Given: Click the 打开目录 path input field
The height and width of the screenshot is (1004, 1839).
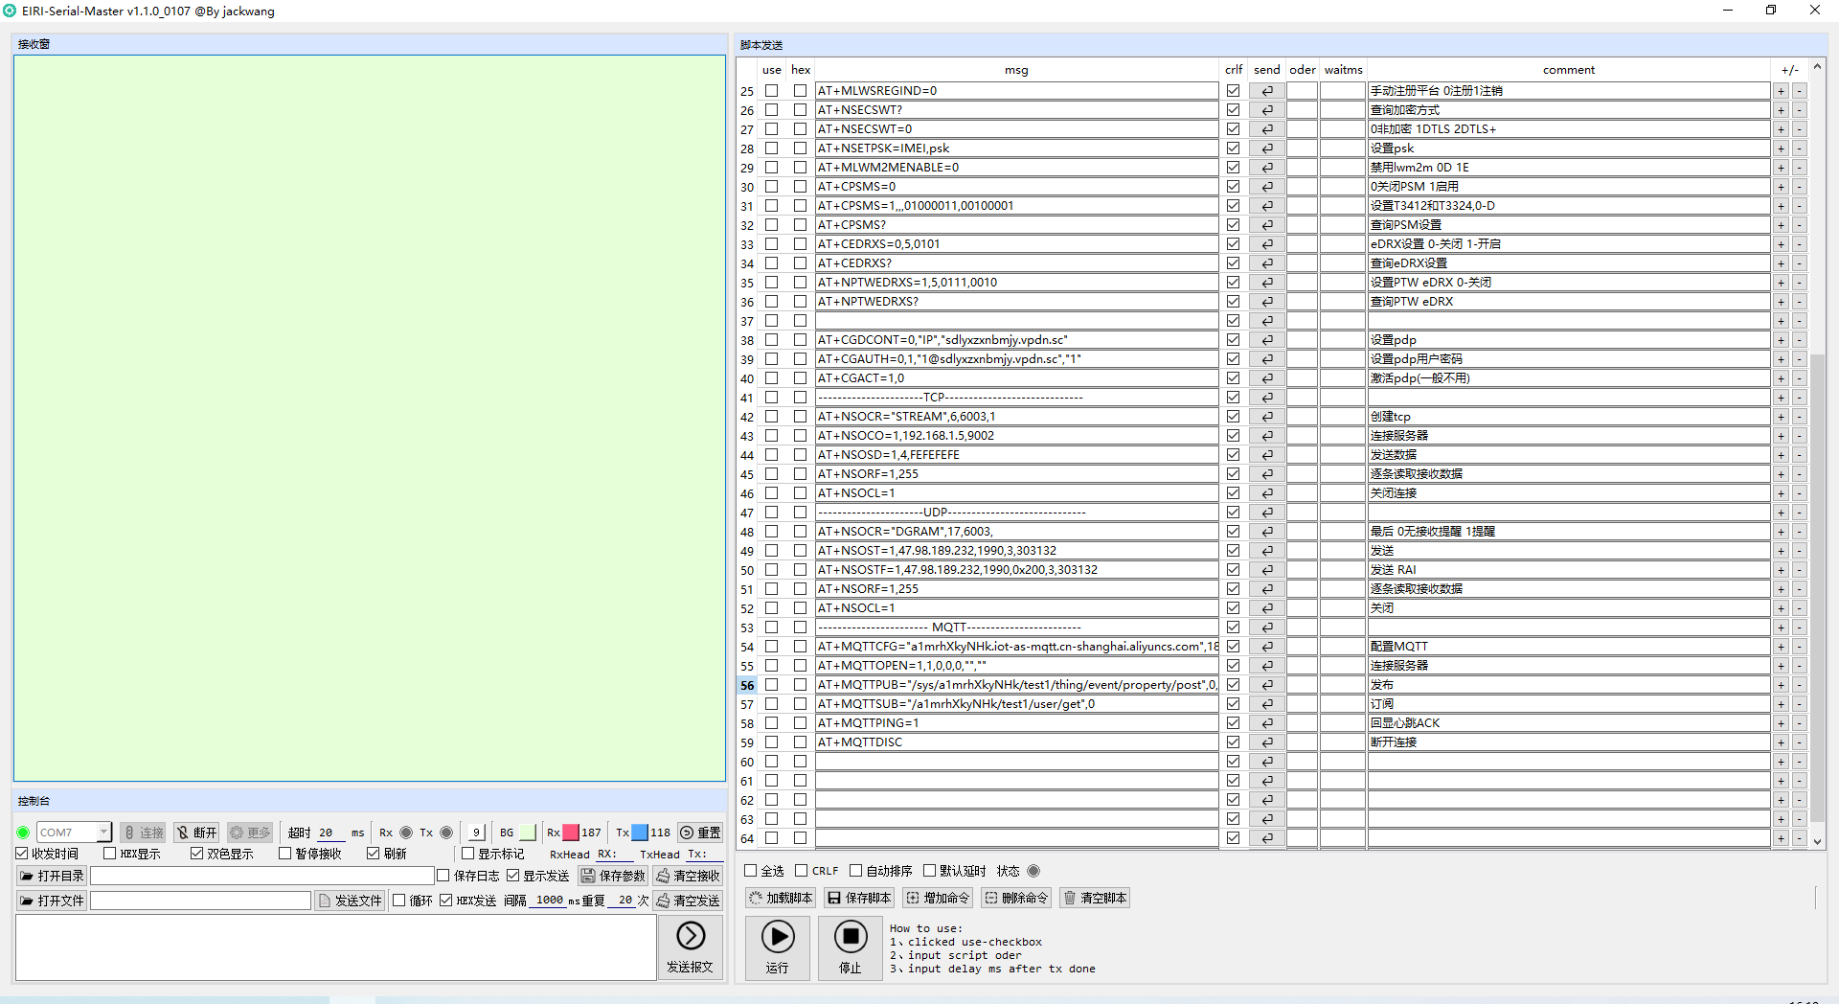Looking at the screenshot, I should (x=262, y=876).
